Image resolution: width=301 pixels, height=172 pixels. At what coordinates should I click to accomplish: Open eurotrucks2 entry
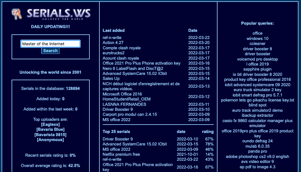(113, 53)
